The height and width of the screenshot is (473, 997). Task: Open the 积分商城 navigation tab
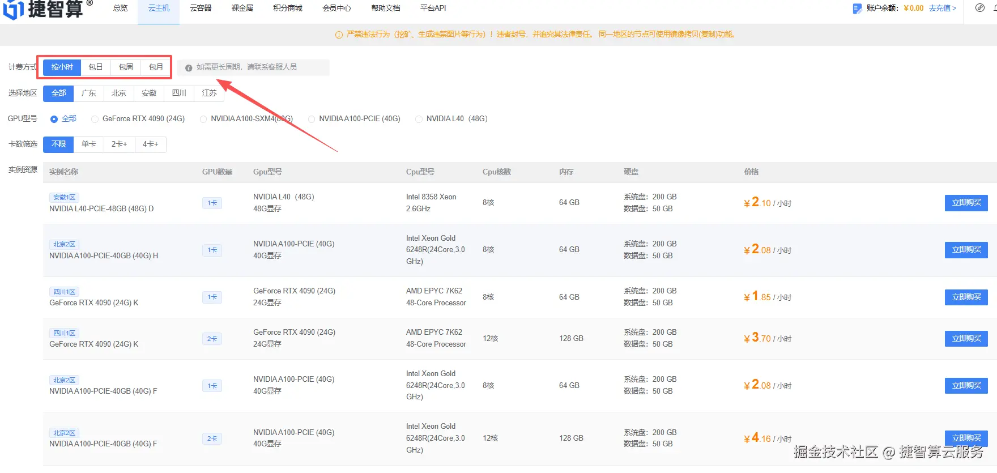point(288,8)
